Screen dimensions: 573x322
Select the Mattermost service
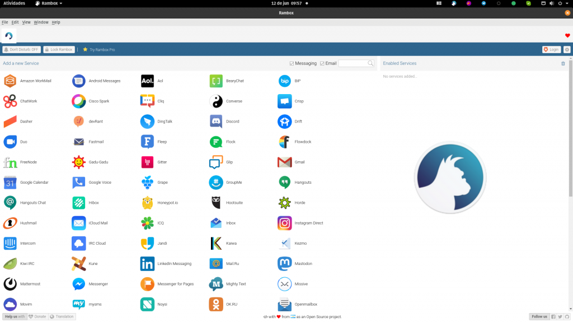click(x=22, y=284)
